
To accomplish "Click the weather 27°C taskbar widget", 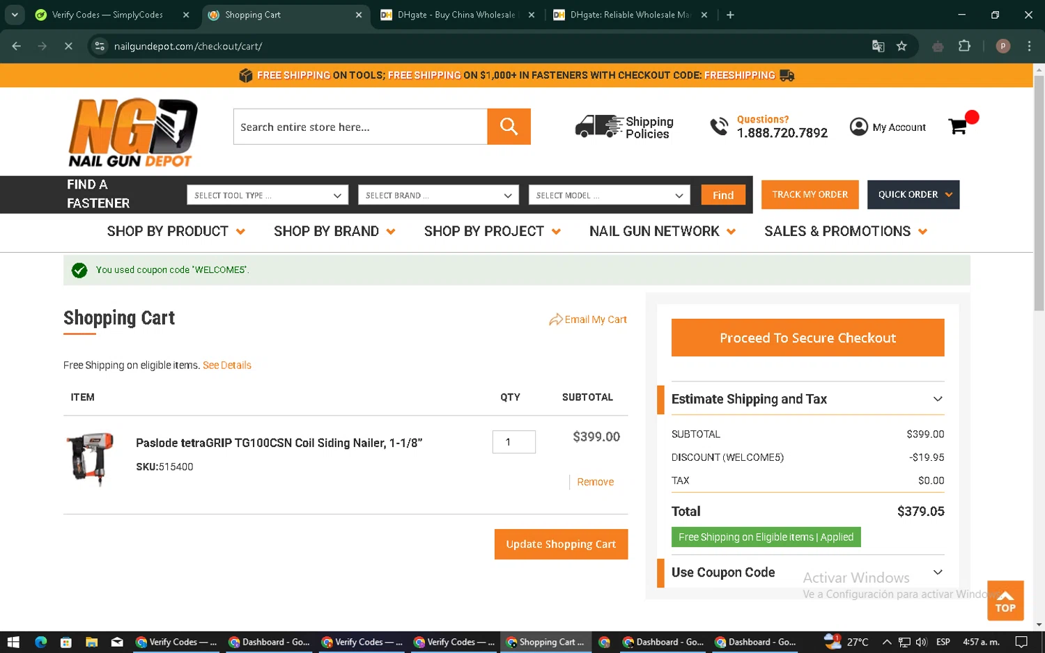I will pos(846,642).
